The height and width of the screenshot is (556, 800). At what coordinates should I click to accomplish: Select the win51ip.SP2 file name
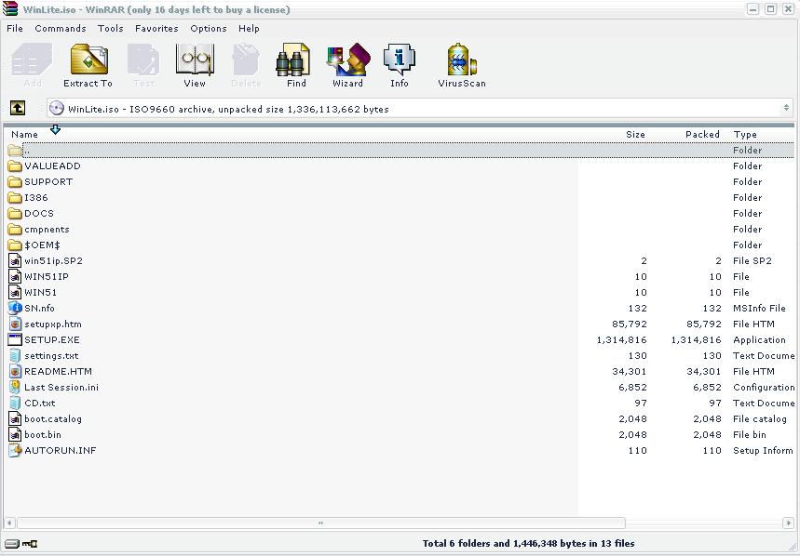(54, 260)
